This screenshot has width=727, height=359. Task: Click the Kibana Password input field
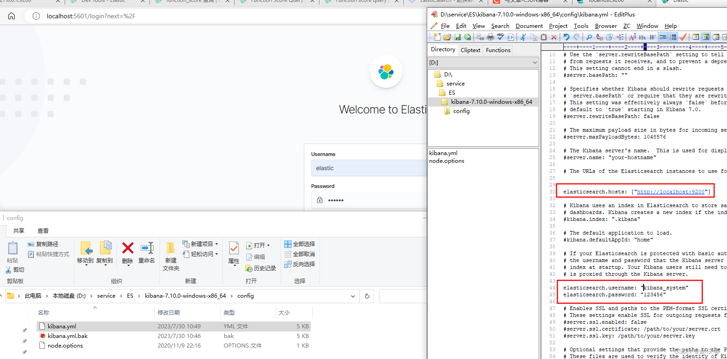(369, 200)
